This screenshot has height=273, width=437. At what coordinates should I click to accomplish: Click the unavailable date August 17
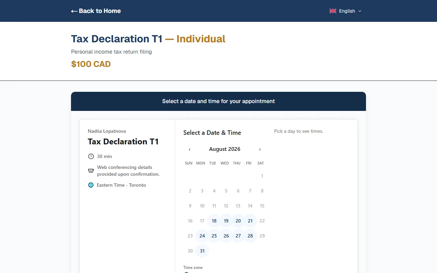tap(202, 221)
